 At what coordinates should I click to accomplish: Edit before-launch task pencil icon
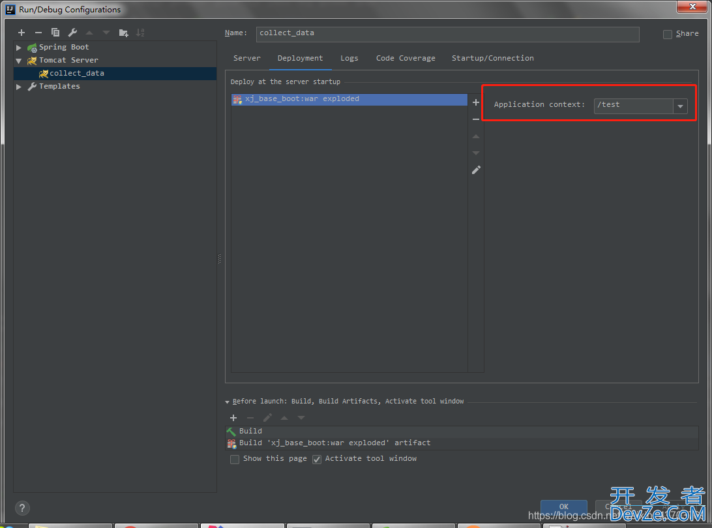(267, 418)
